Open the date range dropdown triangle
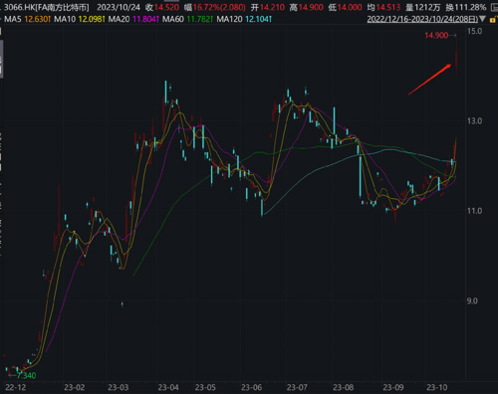Viewport: 498px width, 394px height. point(482,19)
